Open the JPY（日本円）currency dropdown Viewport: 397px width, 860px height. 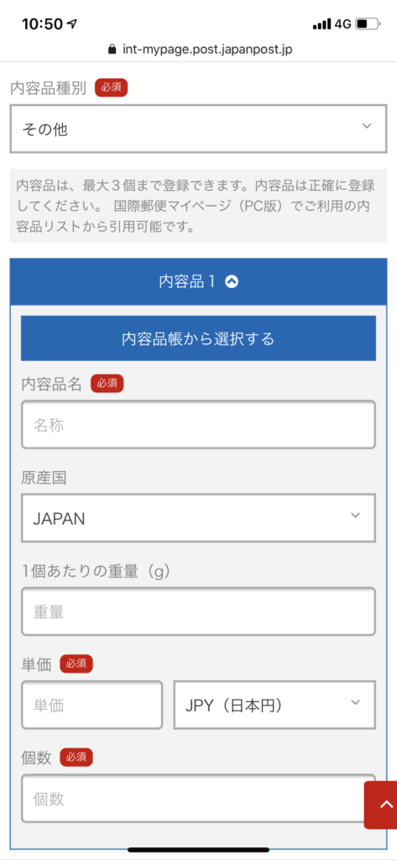pos(274,705)
